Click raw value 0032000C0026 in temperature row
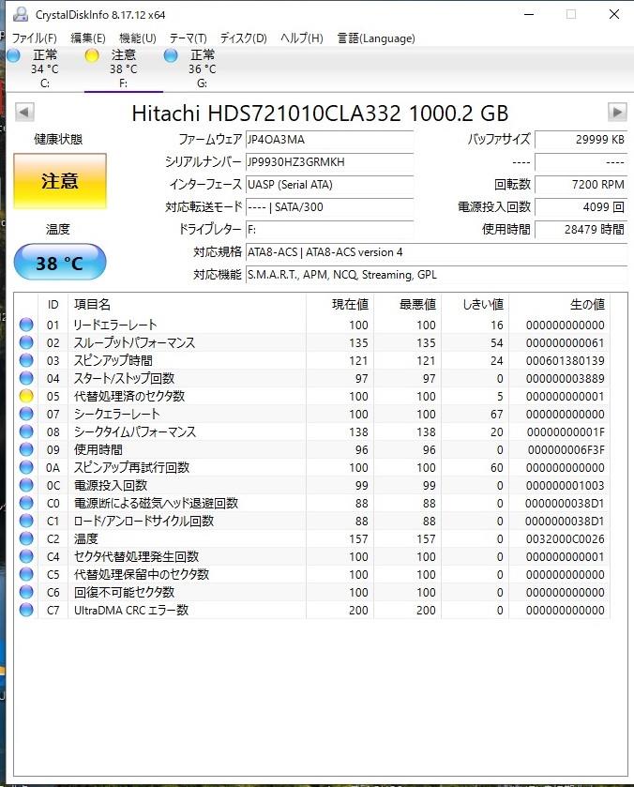 pos(566,538)
